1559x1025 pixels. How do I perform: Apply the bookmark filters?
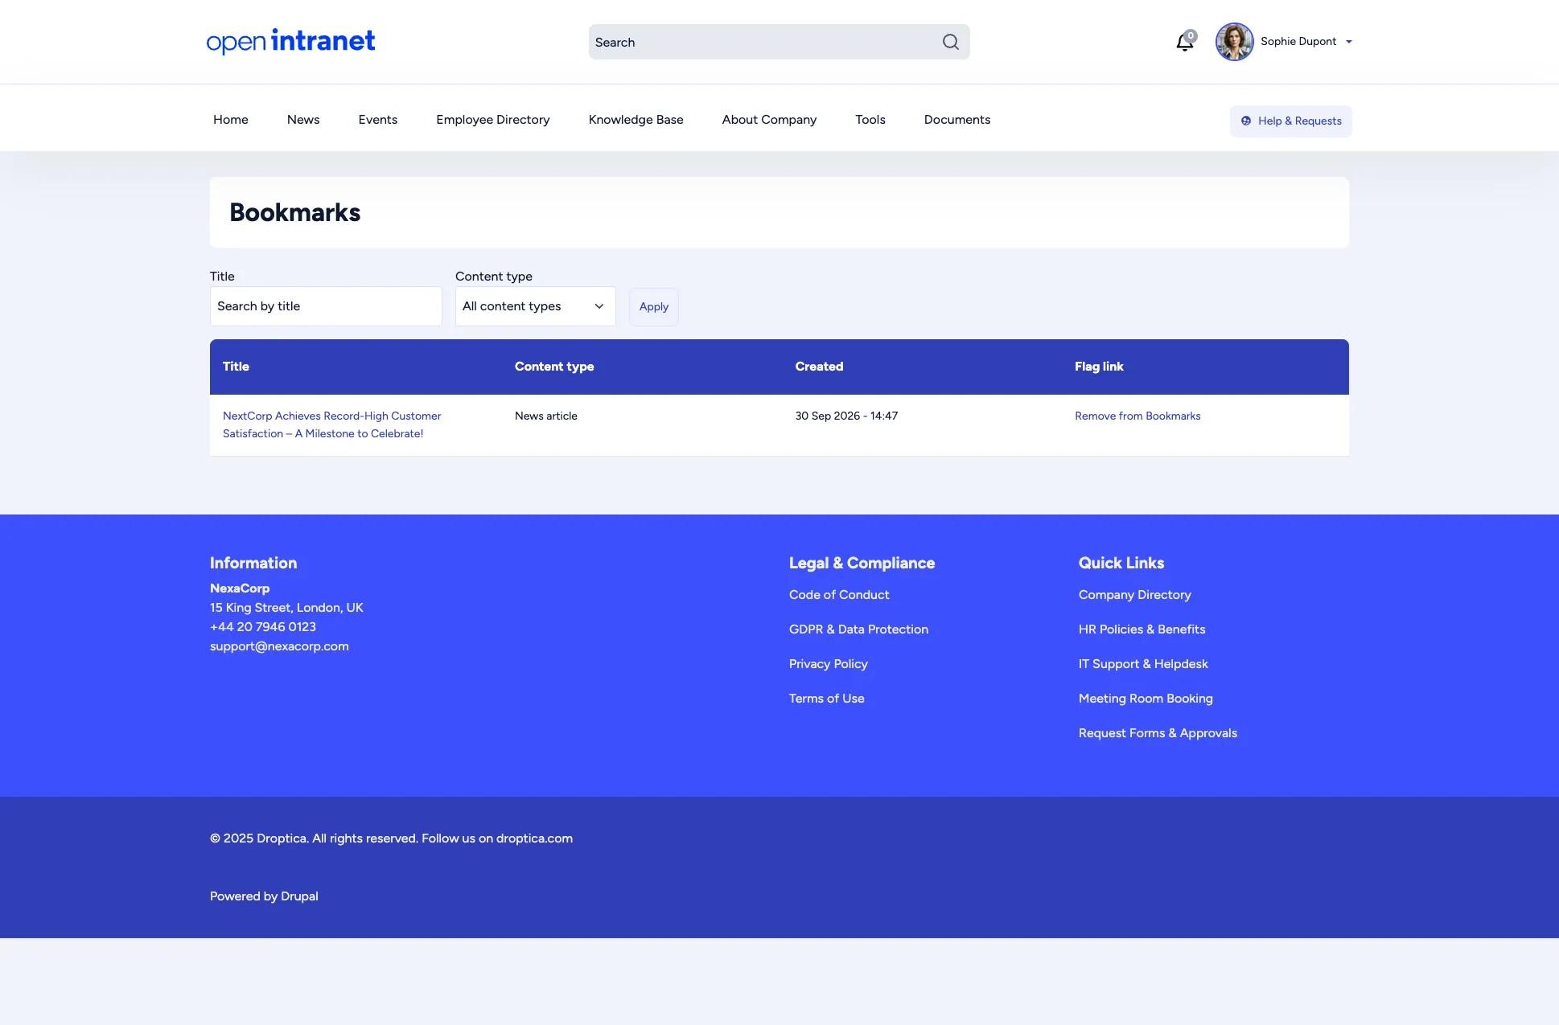pos(653,307)
